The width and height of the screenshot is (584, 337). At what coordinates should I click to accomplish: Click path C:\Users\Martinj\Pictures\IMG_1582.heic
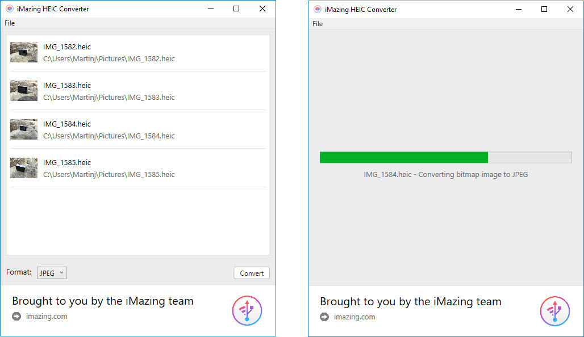tap(109, 59)
